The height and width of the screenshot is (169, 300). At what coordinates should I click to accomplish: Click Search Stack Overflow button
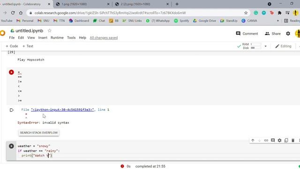[39, 132]
